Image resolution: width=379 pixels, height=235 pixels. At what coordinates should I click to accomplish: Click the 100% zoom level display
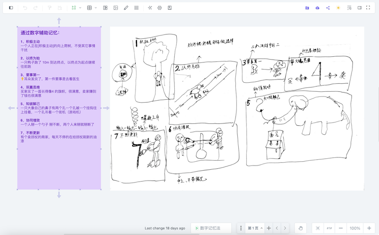coord(355,228)
